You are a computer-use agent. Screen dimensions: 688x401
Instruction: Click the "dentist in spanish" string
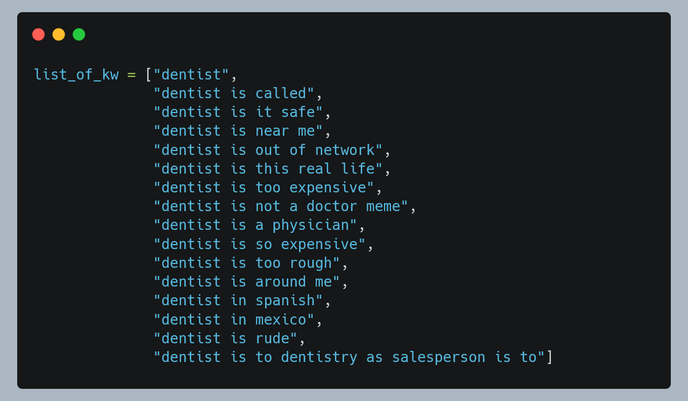[x=238, y=301]
